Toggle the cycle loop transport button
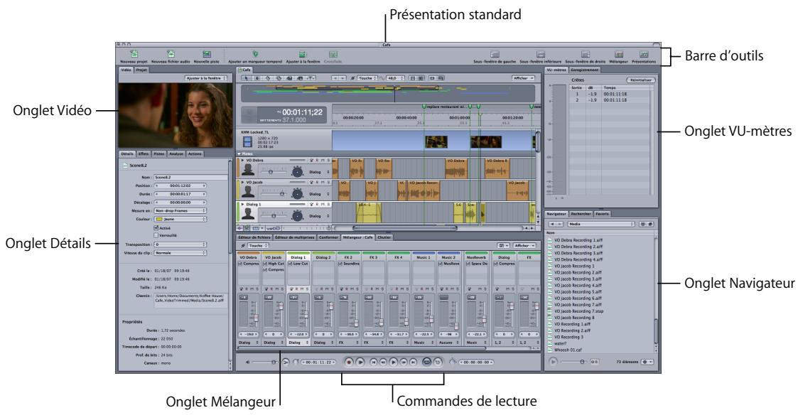The image size is (798, 415). click(427, 362)
